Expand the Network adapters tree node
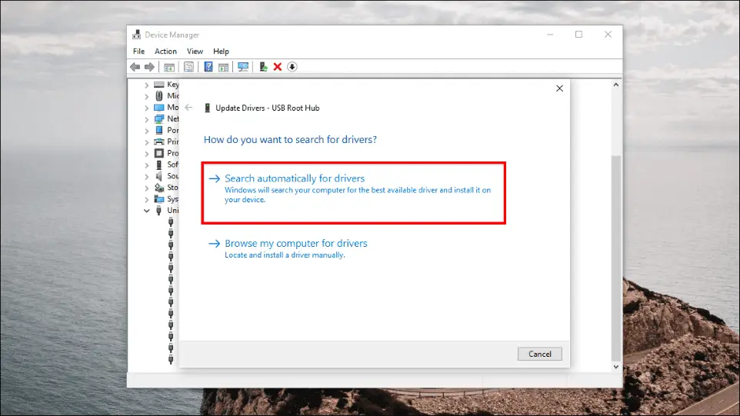 (x=147, y=119)
